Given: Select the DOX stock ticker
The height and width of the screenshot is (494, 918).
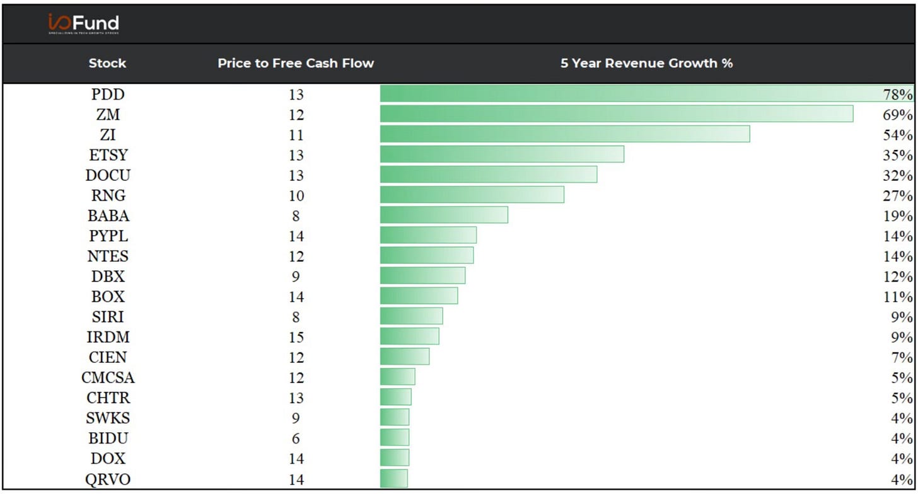Looking at the screenshot, I should pos(108,457).
